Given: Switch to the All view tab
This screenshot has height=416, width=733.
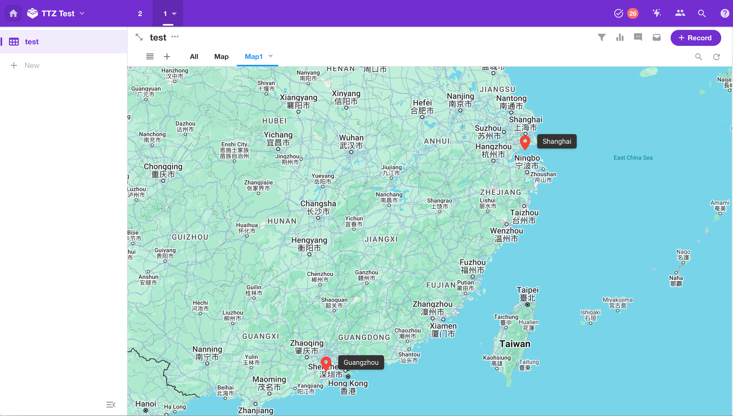Looking at the screenshot, I should [194, 57].
